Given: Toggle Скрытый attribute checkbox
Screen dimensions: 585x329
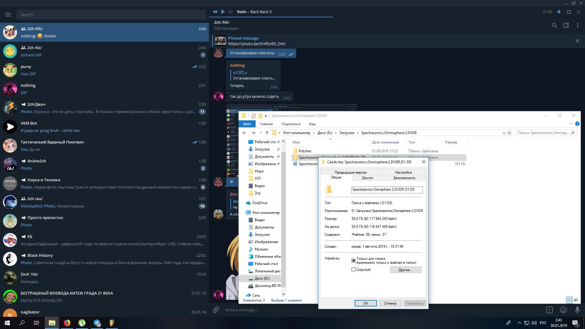Looking at the screenshot, I should (353, 270).
